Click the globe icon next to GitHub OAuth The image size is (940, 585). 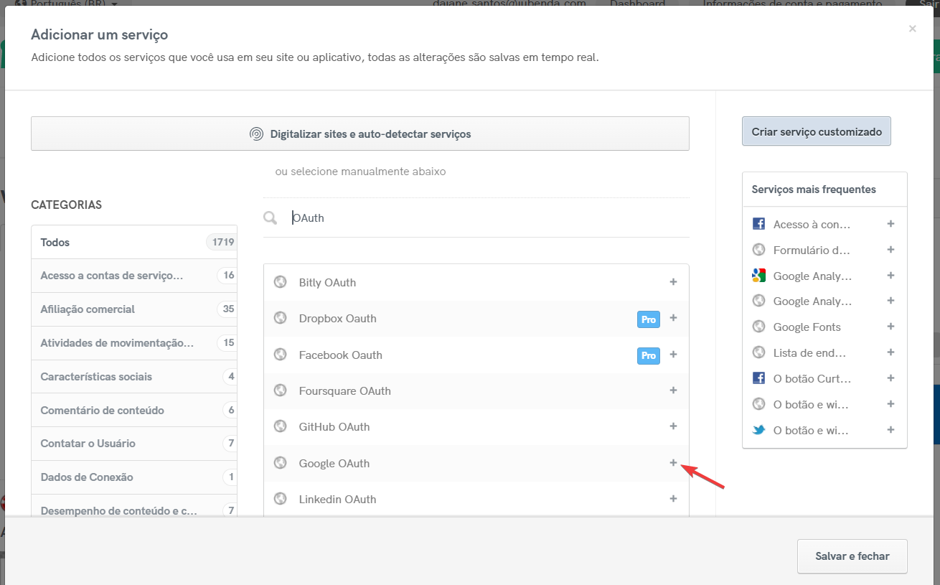click(x=280, y=426)
